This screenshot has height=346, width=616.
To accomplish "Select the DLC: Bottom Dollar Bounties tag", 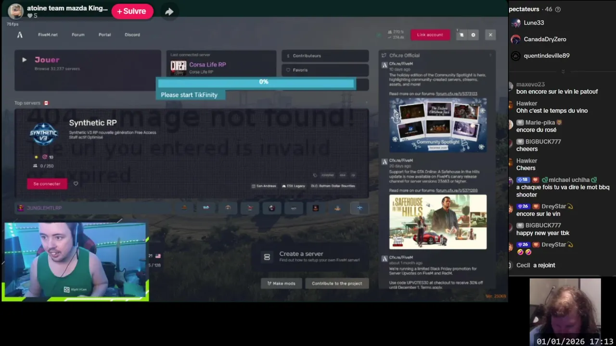I will (x=333, y=186).
